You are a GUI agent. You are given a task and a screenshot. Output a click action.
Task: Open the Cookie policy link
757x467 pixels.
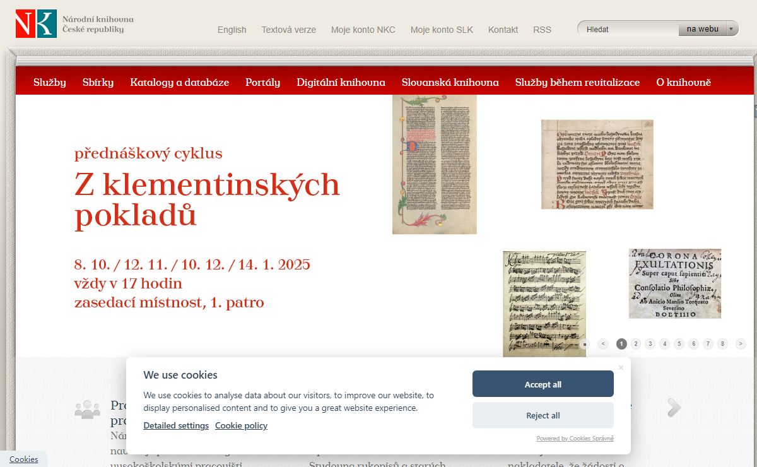[x=242, y=426]
